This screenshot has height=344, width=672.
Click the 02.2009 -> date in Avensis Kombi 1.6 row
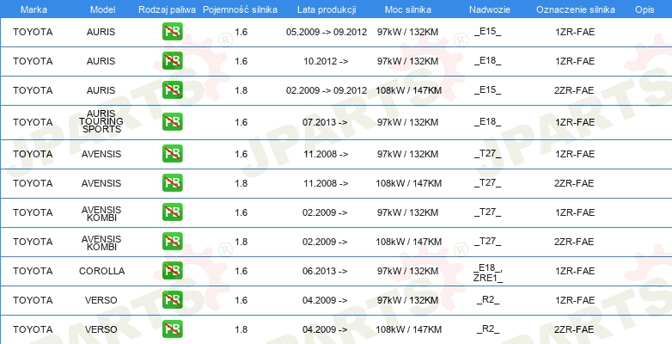click(x=325, y=212)
